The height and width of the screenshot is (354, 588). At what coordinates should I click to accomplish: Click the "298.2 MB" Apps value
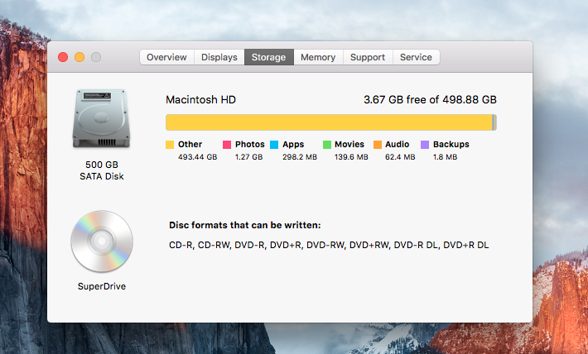pyautogui.click(x=300, y=157)
